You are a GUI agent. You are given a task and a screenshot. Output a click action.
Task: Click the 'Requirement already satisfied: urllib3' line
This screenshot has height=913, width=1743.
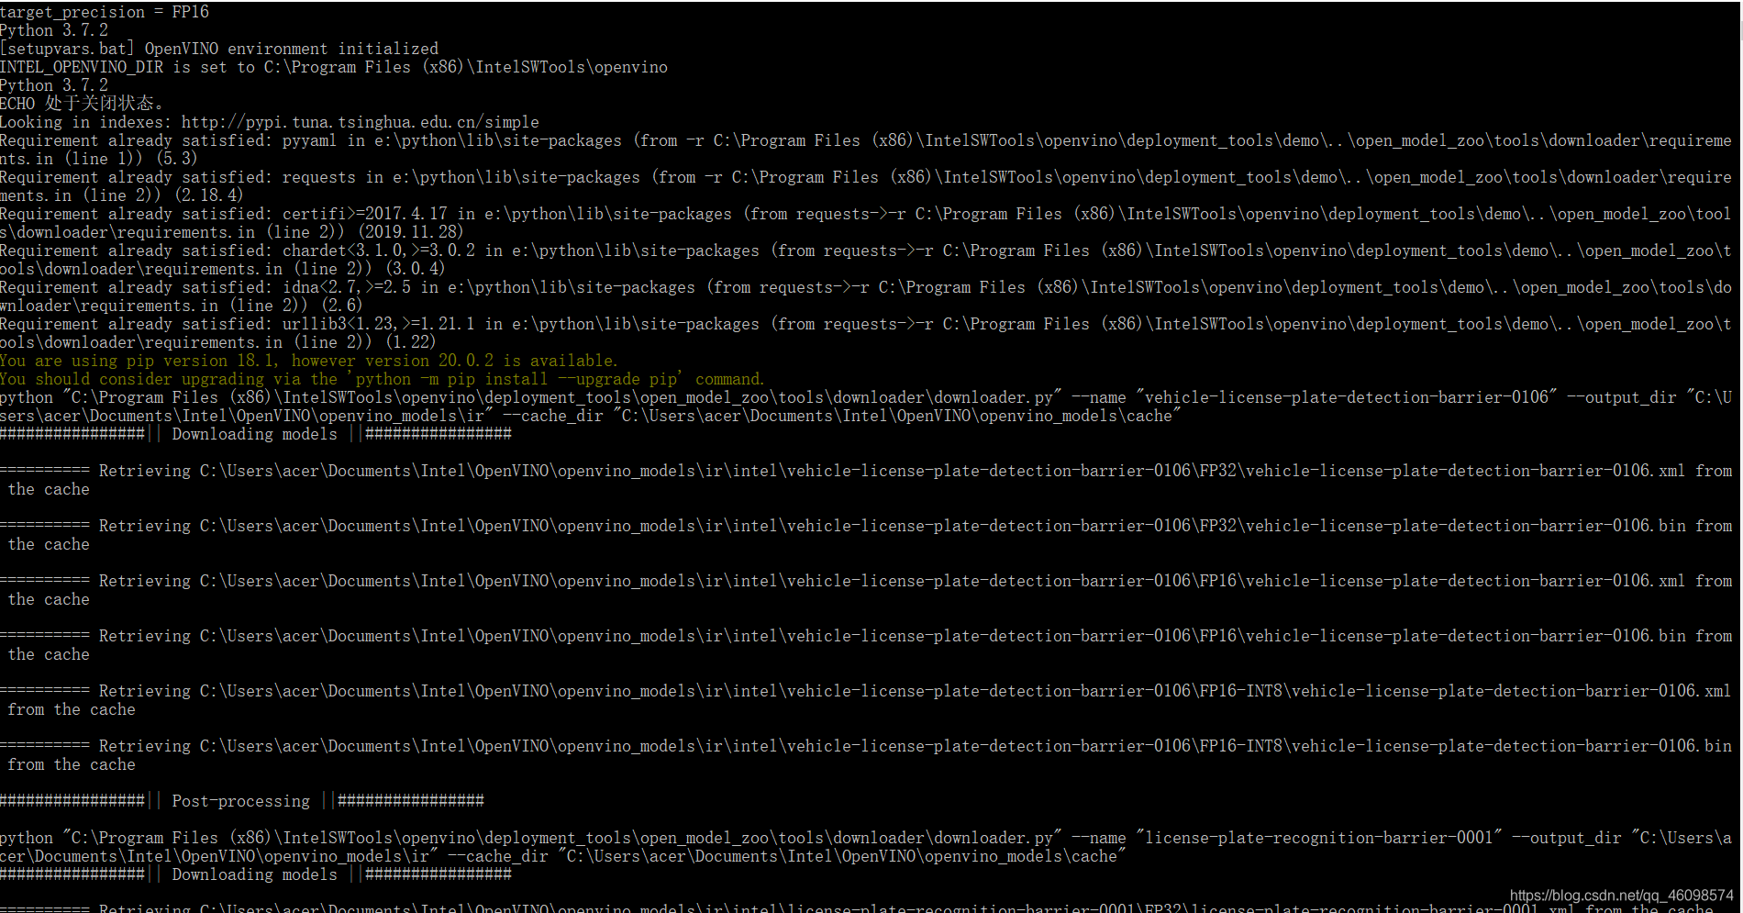click(866, 333)
